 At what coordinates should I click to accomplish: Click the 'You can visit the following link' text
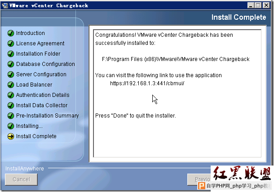pyautogui.click(x=158, y=75)
